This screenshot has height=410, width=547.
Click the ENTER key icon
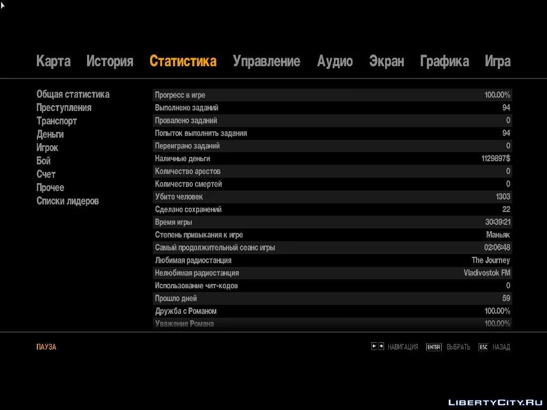click(434, 347)
